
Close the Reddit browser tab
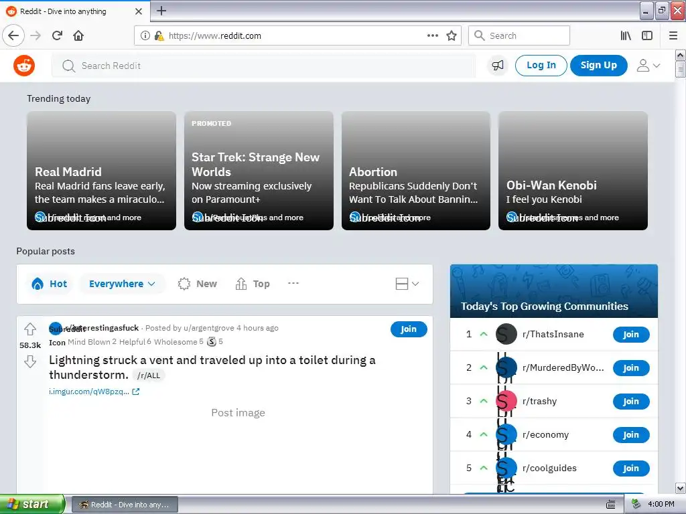pyautogui.click(x=139, y=11)
